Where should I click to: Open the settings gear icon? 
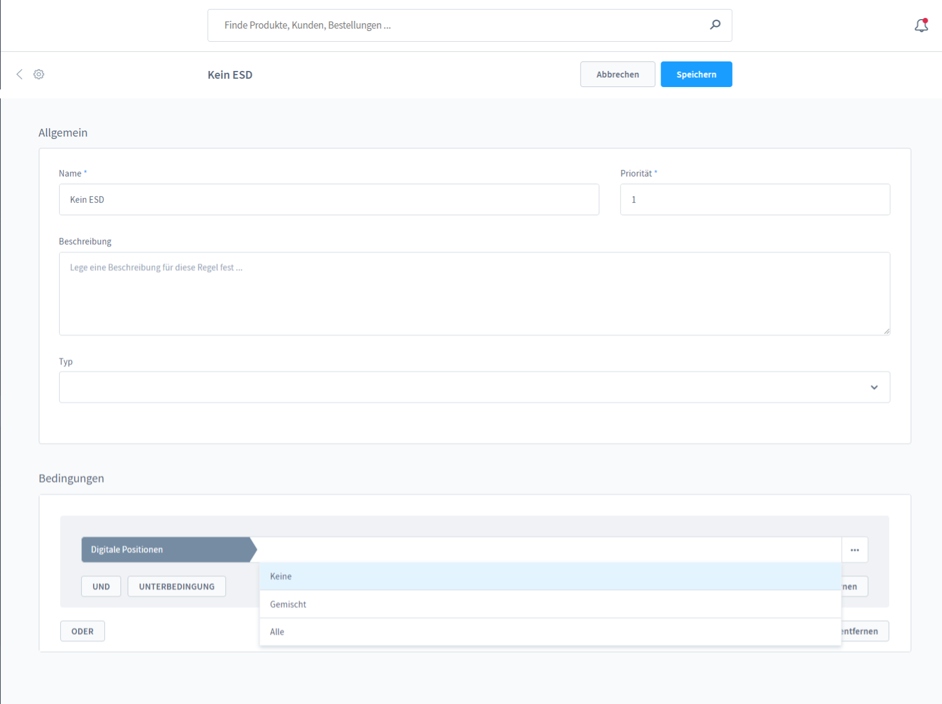[39, 74]
